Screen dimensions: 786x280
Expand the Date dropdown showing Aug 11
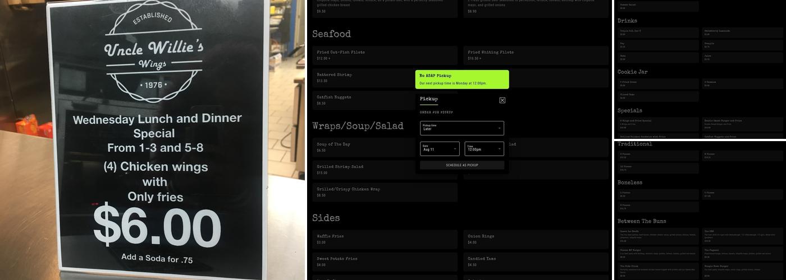pos(440,149)
